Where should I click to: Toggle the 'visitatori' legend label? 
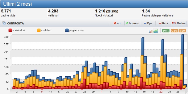point(46,30)
